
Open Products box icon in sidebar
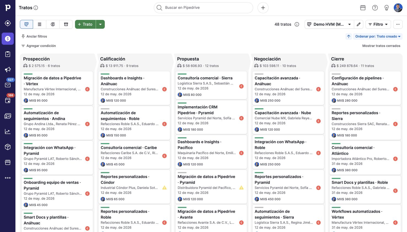[x=8, y=147]
